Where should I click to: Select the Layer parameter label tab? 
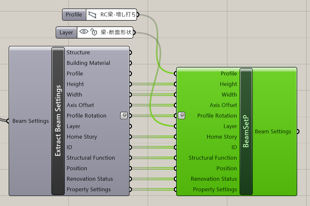click(66, 32)
